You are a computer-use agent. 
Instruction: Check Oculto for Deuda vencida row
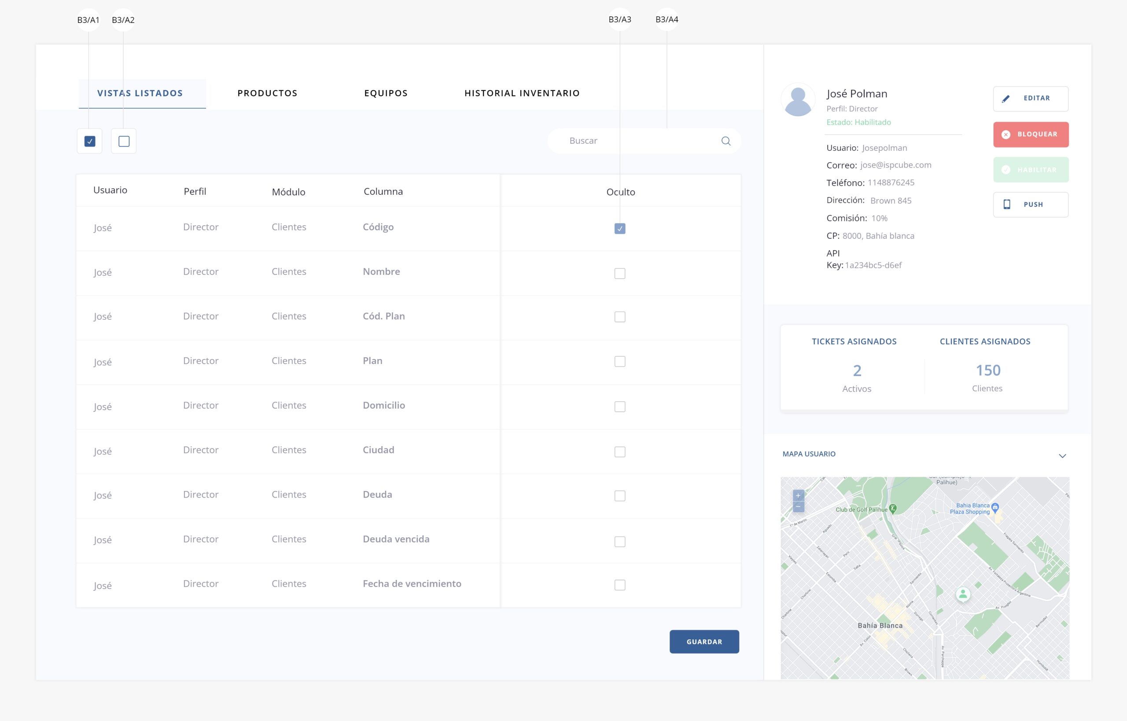coord(619,542)
